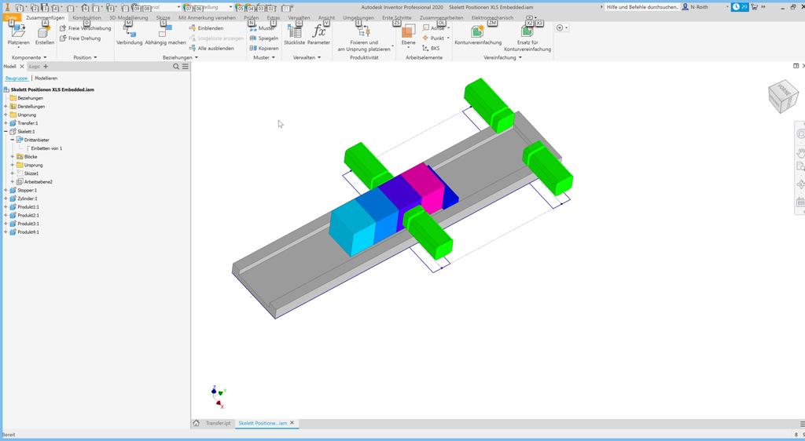Select the Baugruppe browser view link
Viewport: 805px width, 441px height.
[x=17, y=78]
